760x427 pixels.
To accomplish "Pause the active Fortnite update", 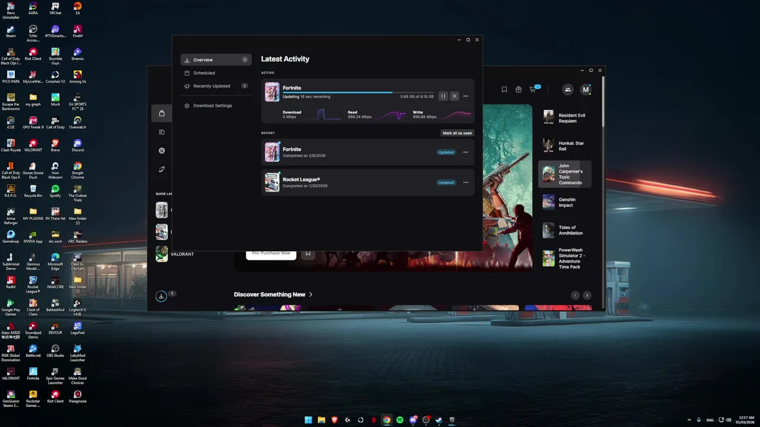I will pos(443,96).
